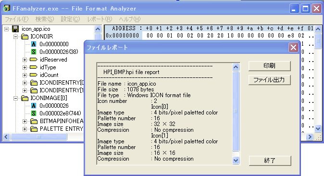Screen dimensions: 324x176
Task: Click the 終了 button in the report dialog
Action: 270,161
